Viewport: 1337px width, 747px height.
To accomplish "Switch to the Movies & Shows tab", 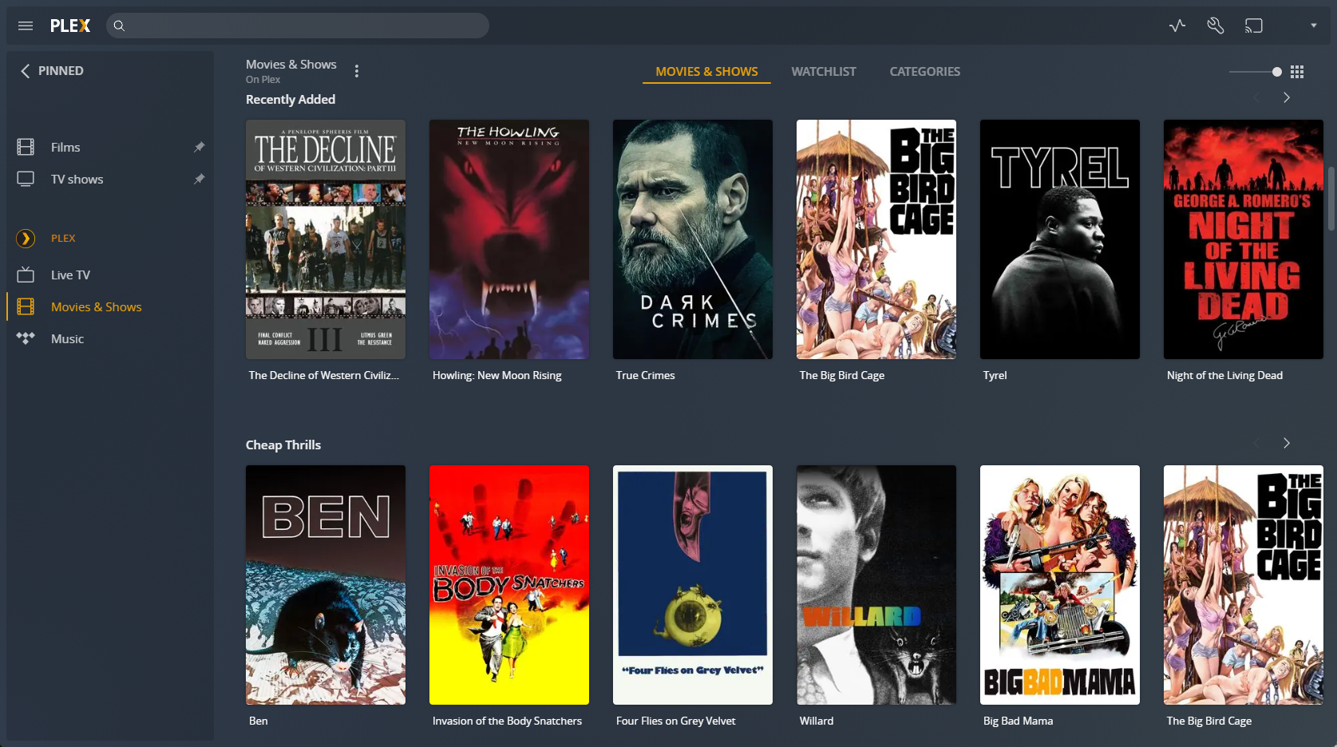I will click(x=706, y=71).
